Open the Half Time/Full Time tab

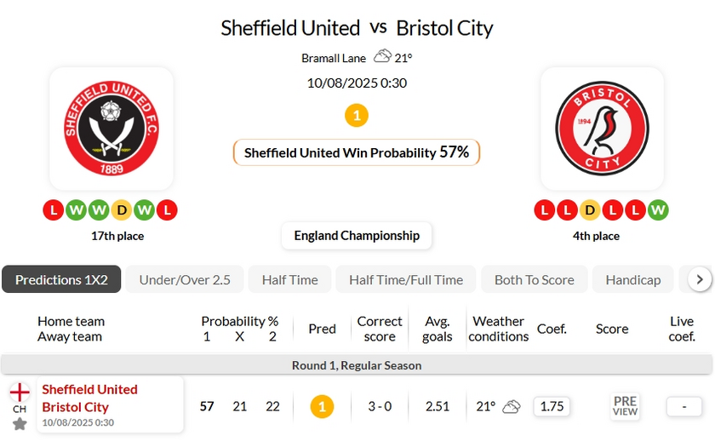coord(406,279)
